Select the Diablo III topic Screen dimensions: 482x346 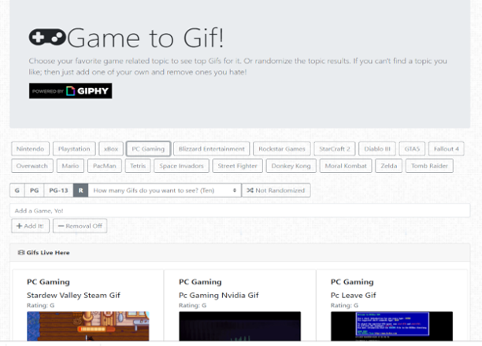pyautogui.click(x=377, y=149)
